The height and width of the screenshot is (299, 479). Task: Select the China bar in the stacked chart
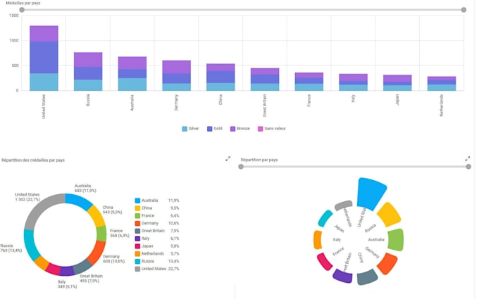[x=220, y=77]
